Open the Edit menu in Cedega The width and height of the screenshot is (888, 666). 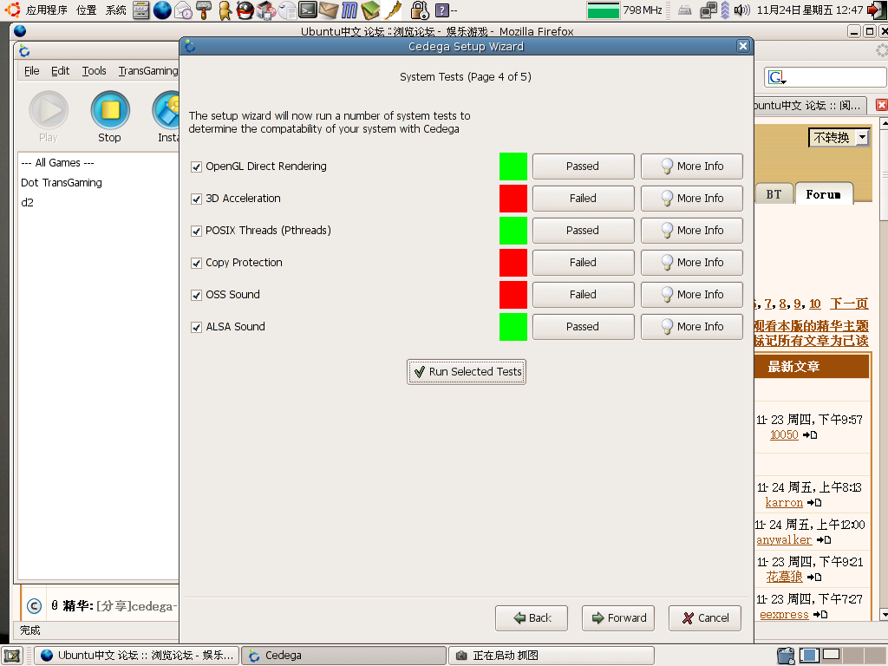click(x=60, y=71)
